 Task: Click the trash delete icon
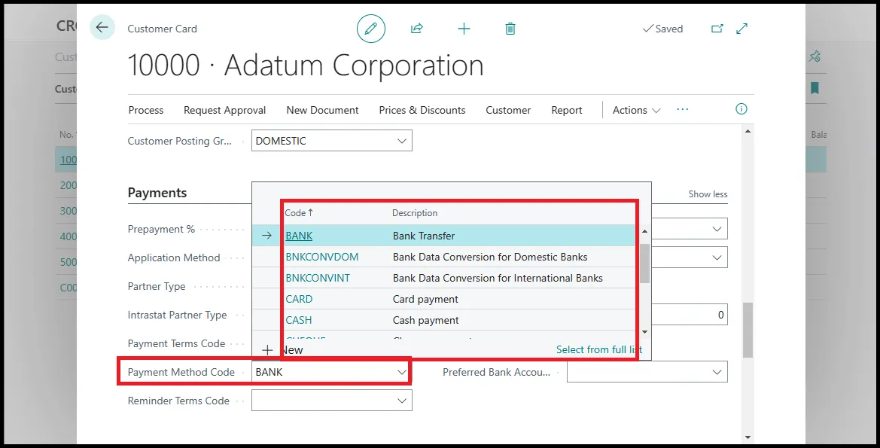coord(510,29)
